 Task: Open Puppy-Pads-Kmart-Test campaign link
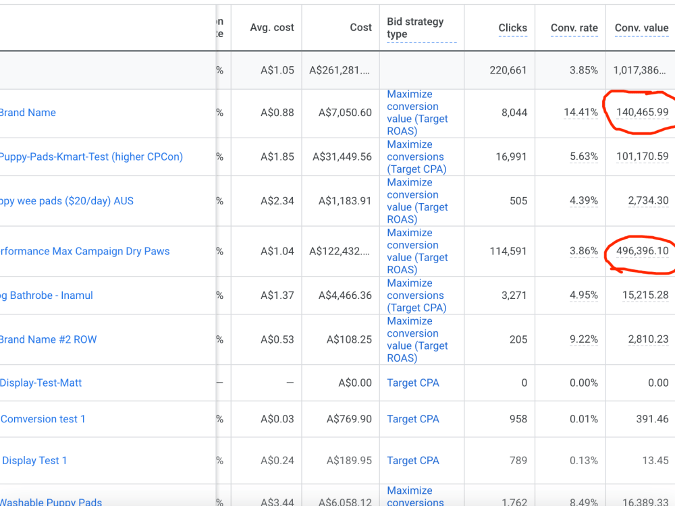91,157
